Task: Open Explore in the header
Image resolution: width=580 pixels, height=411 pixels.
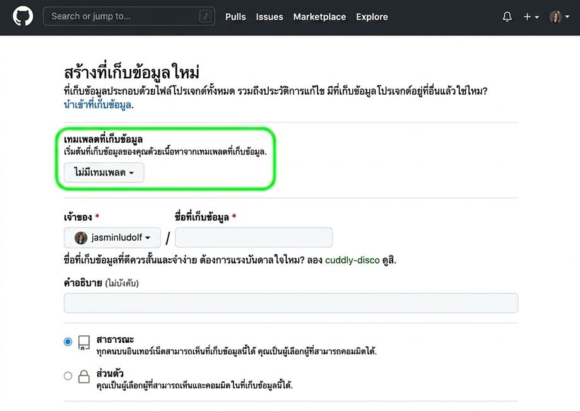Action: pos(372,16)
